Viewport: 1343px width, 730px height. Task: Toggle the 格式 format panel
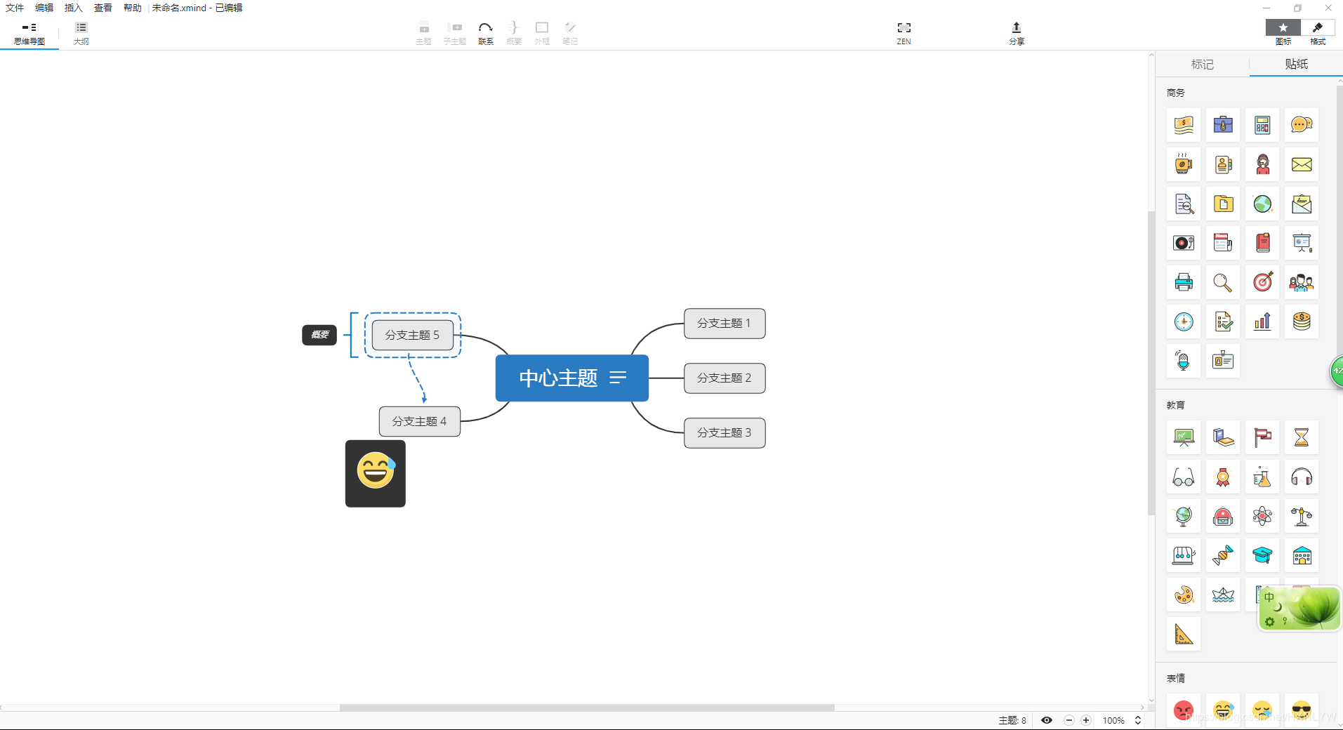pos(1318,32)
